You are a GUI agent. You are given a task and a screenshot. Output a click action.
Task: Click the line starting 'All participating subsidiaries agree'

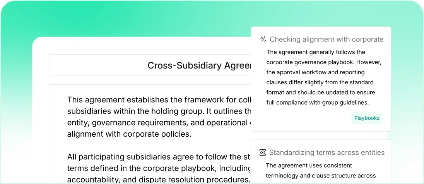click(159, 157)
